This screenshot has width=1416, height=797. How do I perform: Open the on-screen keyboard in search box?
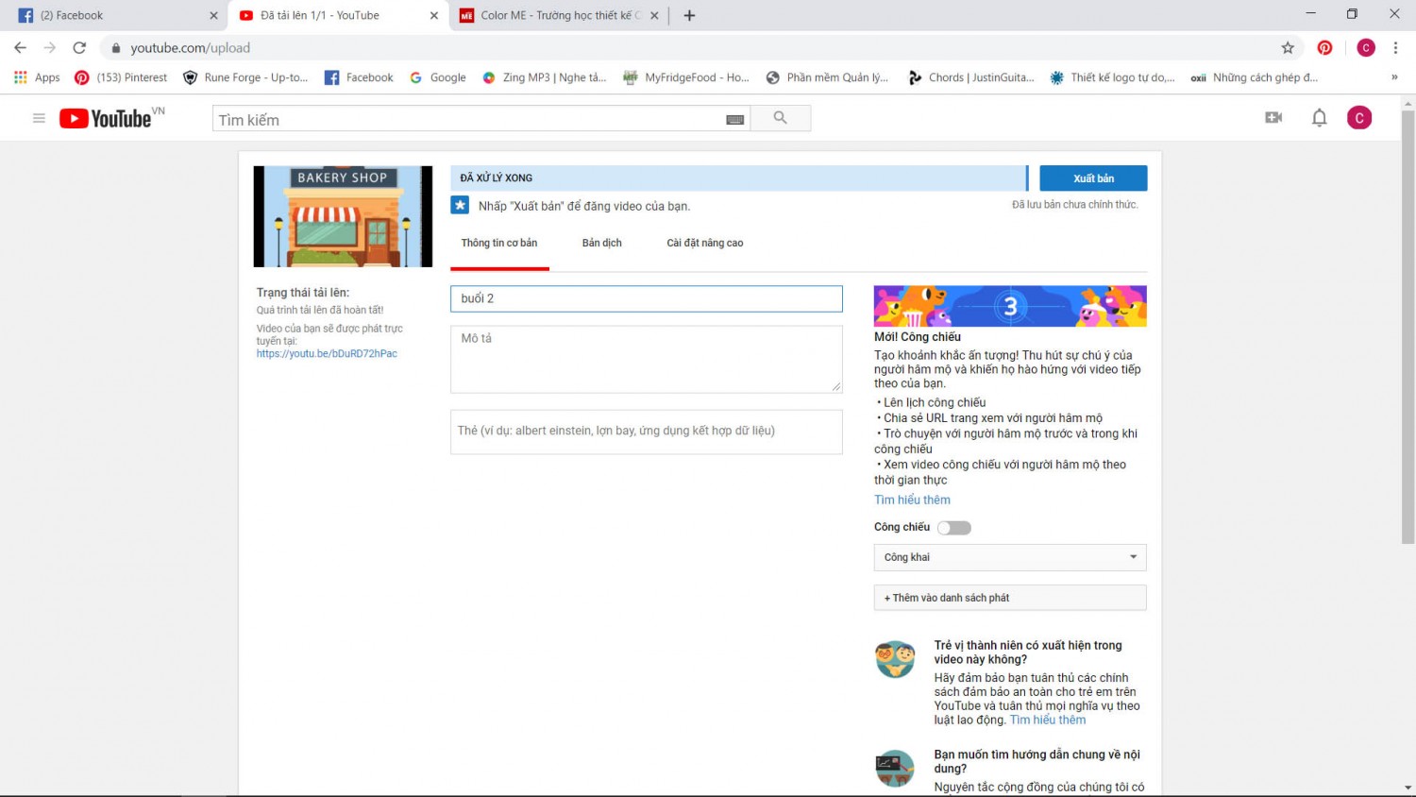click(734, 119)
